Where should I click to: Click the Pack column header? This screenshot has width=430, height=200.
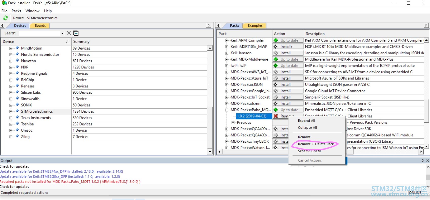tap(245, 34)
